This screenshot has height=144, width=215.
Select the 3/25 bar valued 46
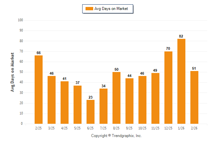(x=52, y=100)
